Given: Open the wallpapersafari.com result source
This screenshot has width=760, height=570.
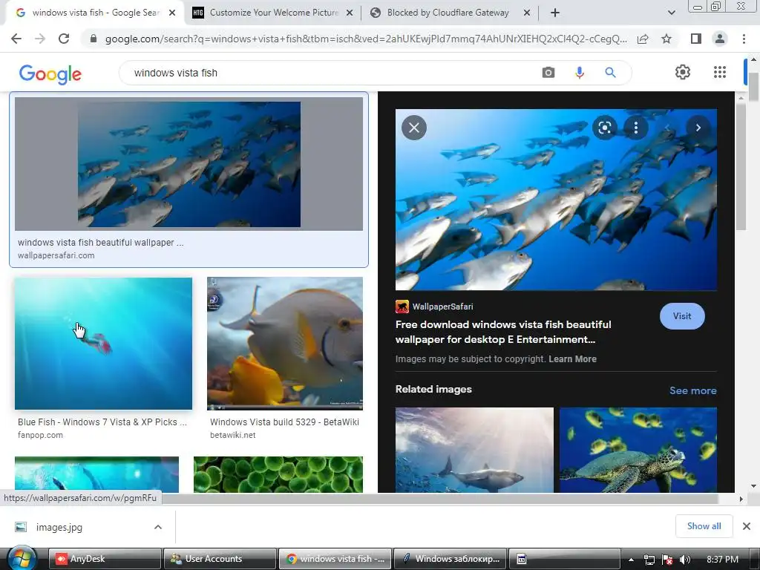Looking at the screenshot, I should point(56,255).
